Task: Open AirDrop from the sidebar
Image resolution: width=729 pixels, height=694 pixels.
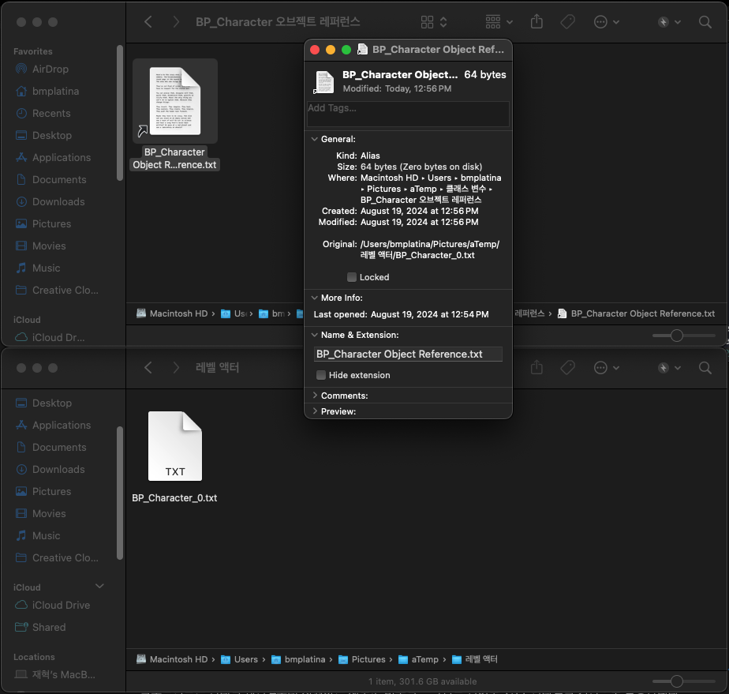Action: pos(50,69)
